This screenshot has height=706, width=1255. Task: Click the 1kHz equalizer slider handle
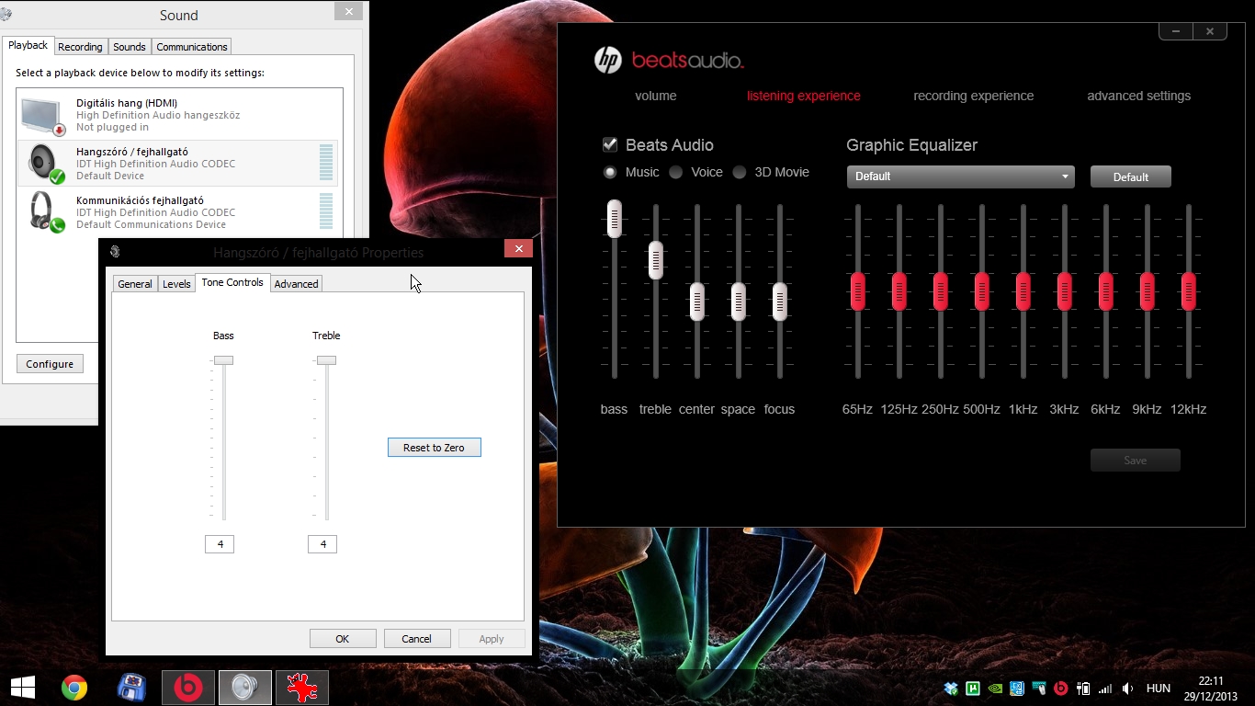[1023, 291]
